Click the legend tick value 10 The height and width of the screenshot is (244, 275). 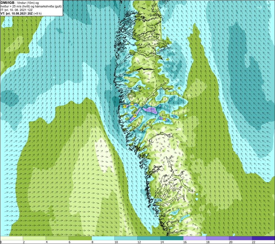[116, 242]
